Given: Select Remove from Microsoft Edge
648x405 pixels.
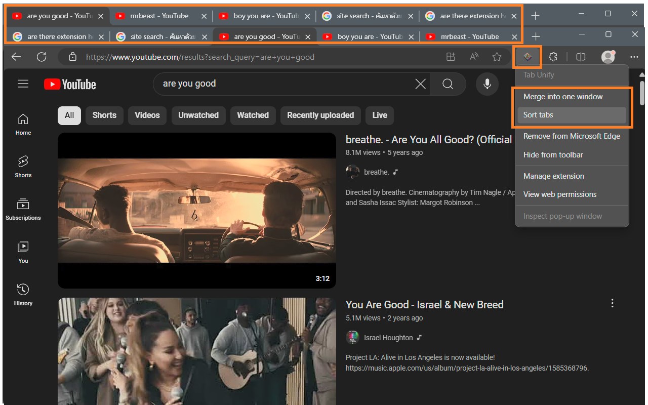Looking at the screenshot, I should pyautogui.click(x=572, y=136).
